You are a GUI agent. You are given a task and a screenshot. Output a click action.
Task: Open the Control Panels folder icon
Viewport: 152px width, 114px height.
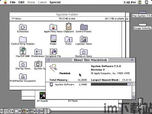point(84,27)
